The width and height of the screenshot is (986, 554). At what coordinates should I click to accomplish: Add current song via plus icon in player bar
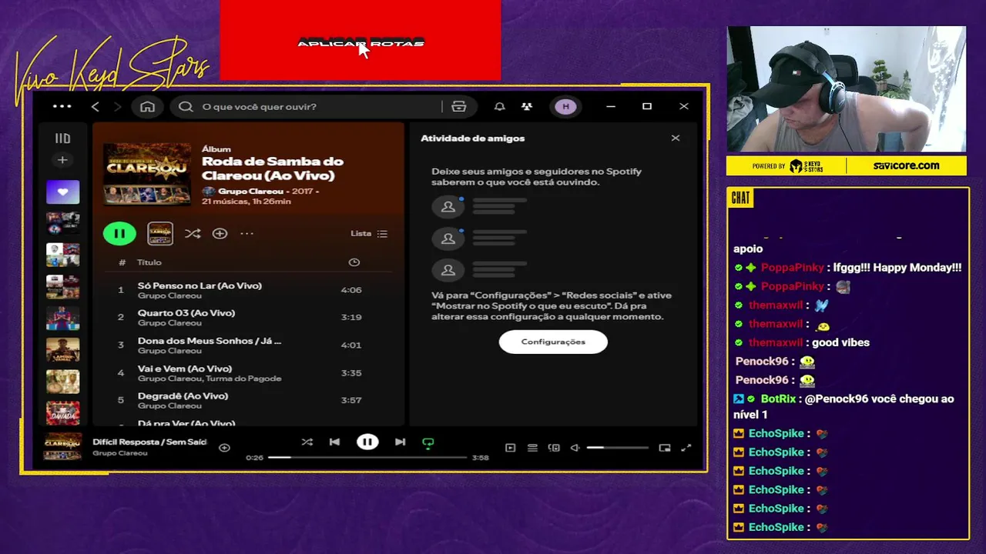point(224,448)
